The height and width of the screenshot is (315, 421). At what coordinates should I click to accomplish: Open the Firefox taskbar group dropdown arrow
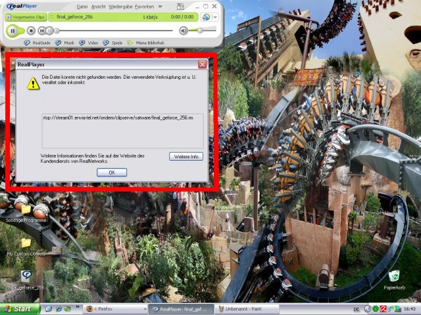tap(145, 309)
